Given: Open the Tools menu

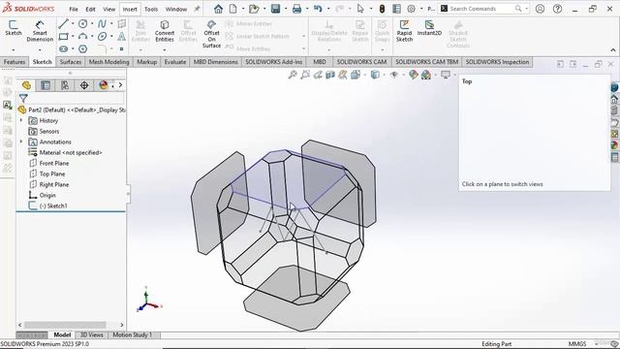Looking at the screenshot, I should pos(151,9).
